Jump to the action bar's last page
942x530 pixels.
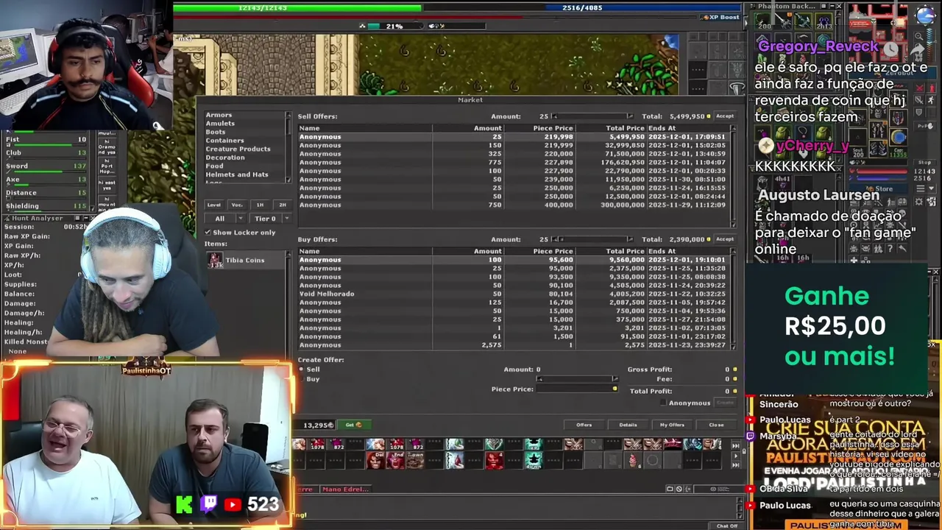[x=735, y=464]
